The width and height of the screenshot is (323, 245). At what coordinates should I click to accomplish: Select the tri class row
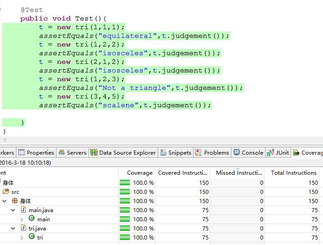click(x=159, y=237)
